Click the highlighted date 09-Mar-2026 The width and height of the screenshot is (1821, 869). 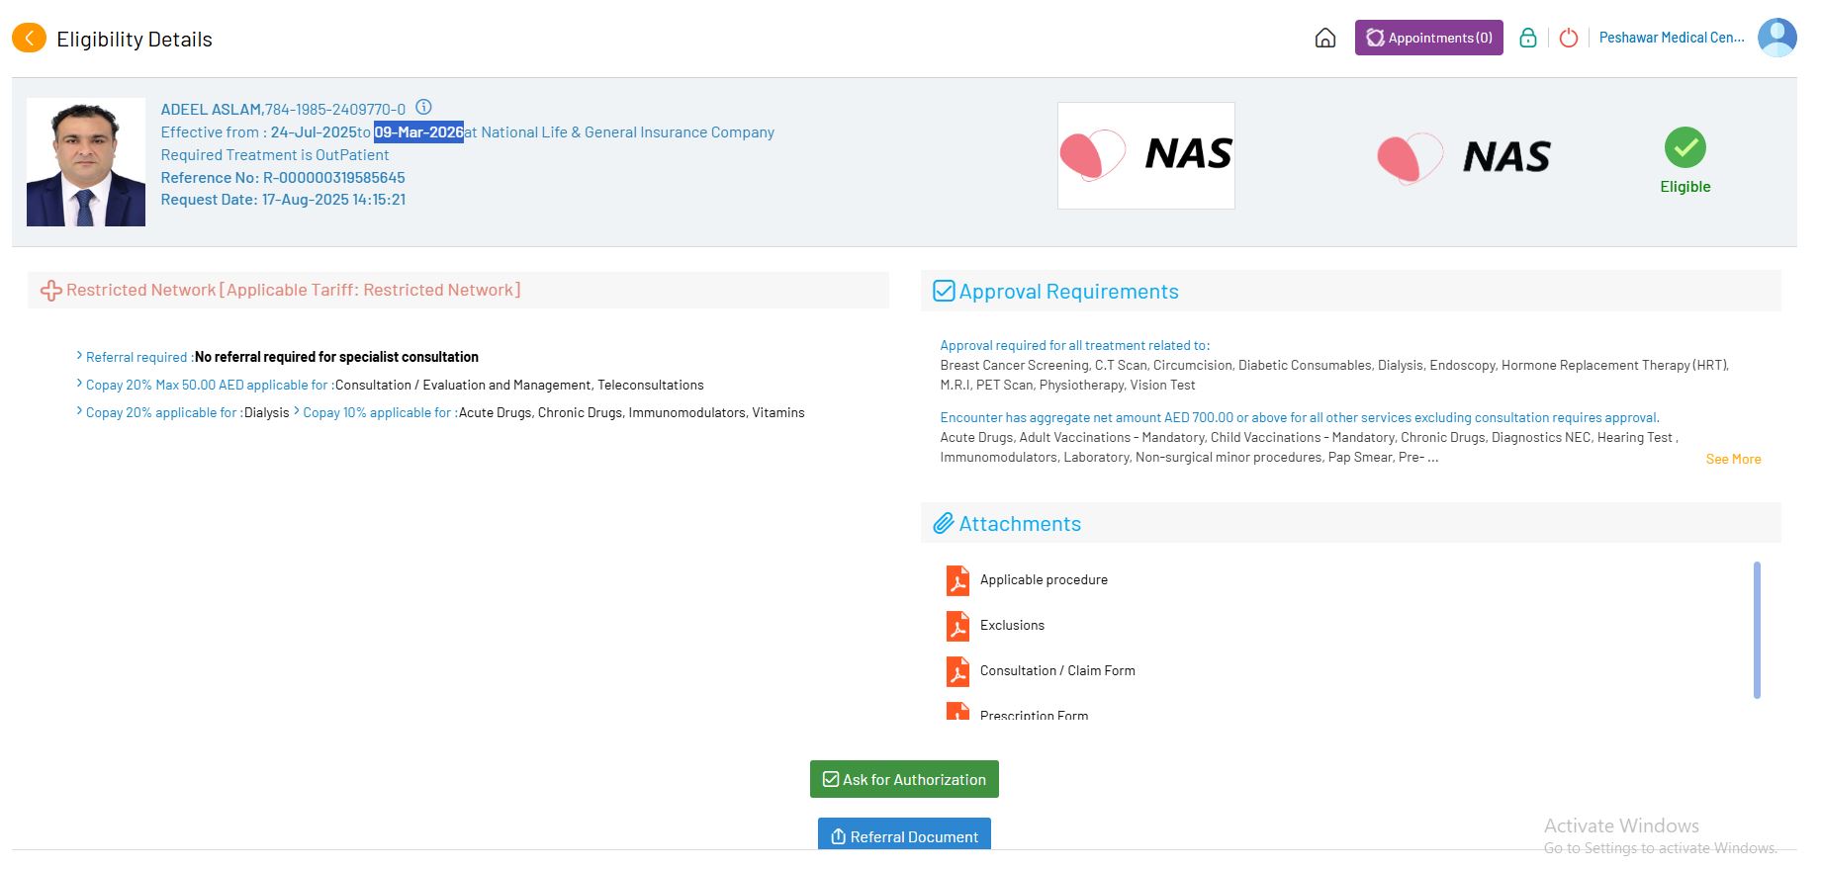pos(418,132)
